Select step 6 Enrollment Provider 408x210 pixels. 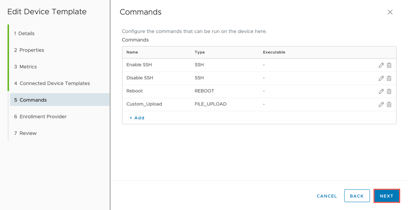click(40, 117)
